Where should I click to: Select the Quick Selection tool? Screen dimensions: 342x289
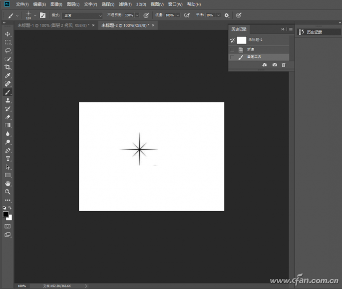(x=7, y=59)
